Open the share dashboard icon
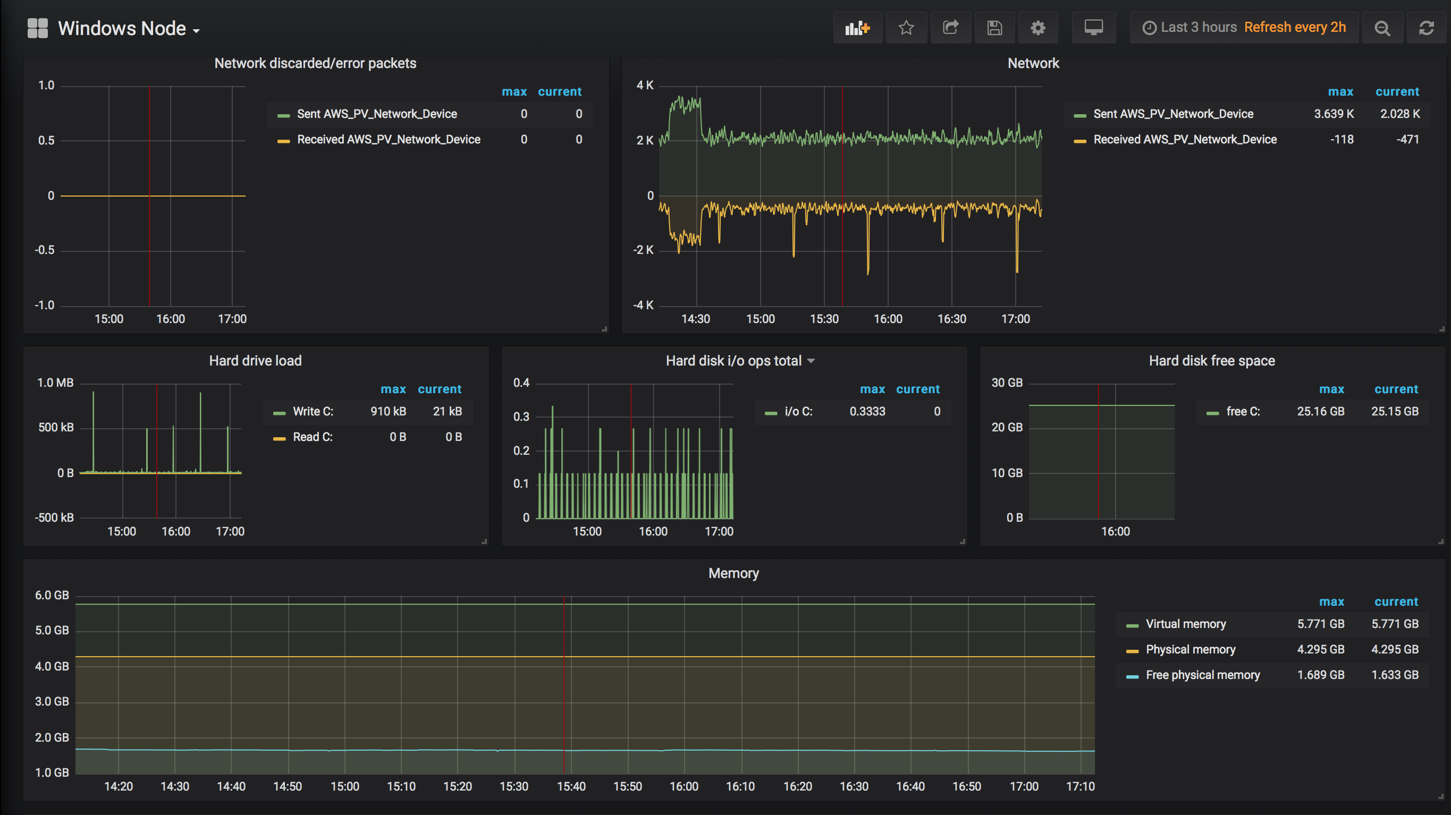Viewport: 1451px width, 815px height. click(x=950, y=28)
